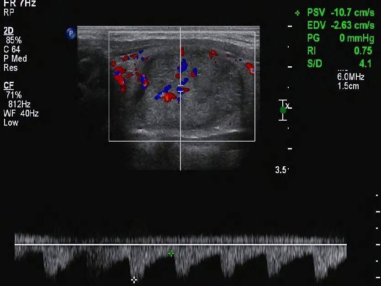Click the TGC bracket x marker
The height and width of the screenshot is (286, 381).
pyautogui.click(x=287, y=106)
